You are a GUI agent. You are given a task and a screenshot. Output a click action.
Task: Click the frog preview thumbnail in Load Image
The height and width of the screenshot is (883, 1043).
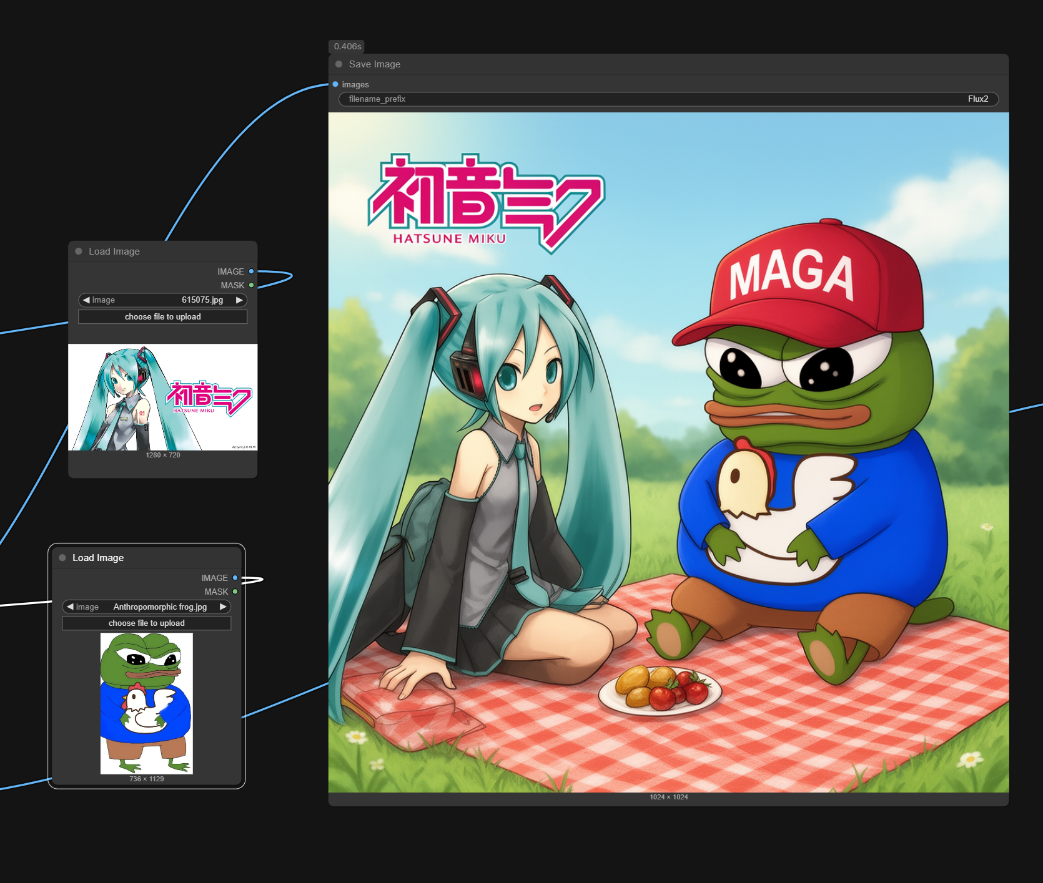(x=147, y=703)
